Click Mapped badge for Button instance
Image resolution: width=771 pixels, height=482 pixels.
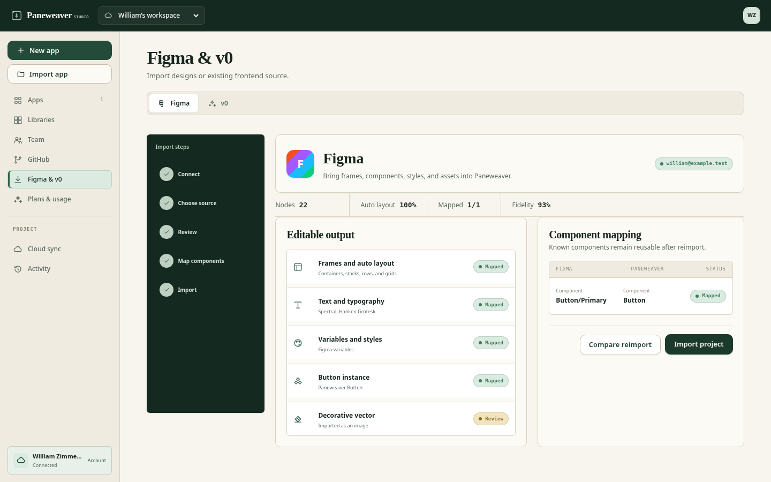[491, 381]
